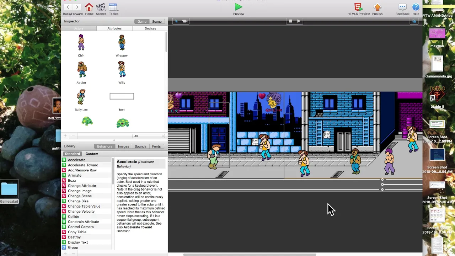Viewport: 455px width, 256px height.
Task: Click the scene horizontal scrollbar
Action: (249, 255)
